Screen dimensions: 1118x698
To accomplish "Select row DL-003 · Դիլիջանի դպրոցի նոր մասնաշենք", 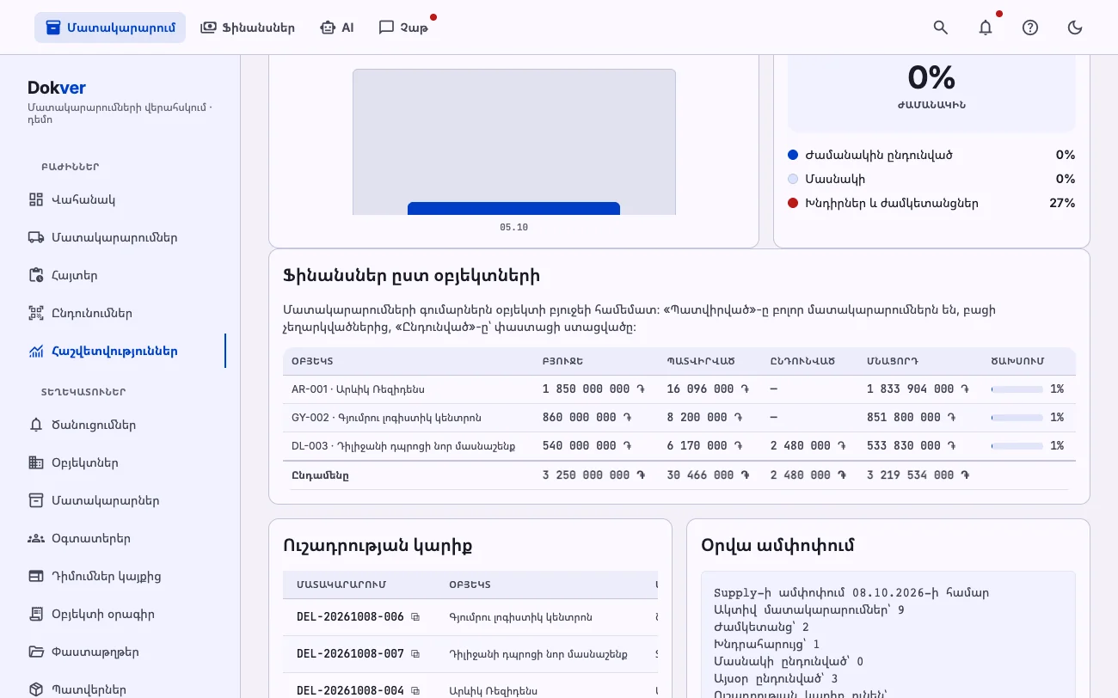I will [679, 446].
